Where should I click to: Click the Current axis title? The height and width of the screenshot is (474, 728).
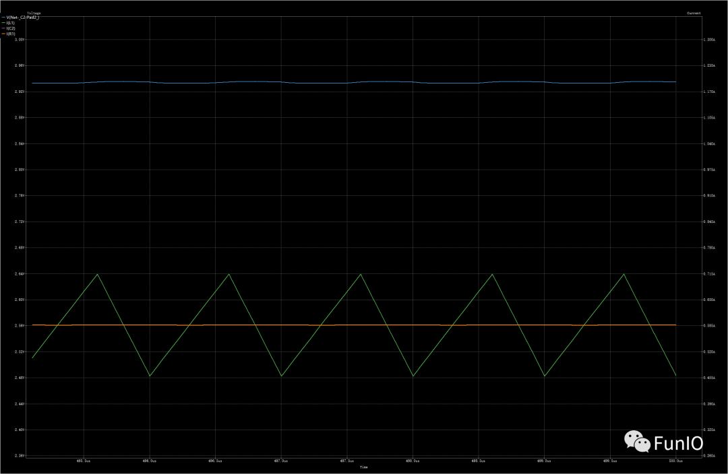click(x=694, y=13)
